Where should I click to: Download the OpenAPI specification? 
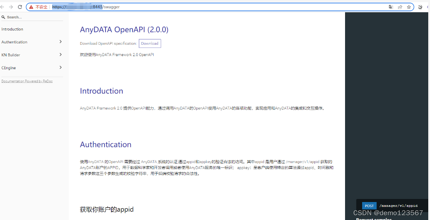tap(150, 43)
